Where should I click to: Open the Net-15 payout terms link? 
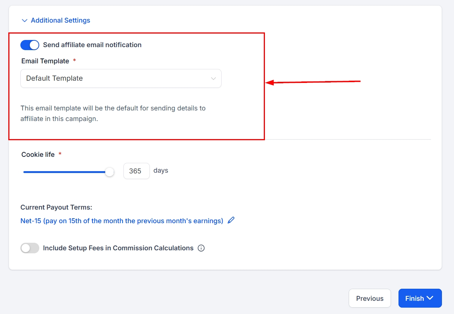pyautogui.click(x=122, y=221)
